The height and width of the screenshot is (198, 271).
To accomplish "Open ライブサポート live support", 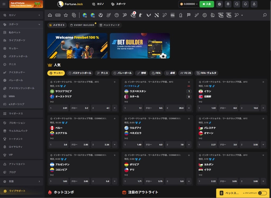I will coord(22,191).
